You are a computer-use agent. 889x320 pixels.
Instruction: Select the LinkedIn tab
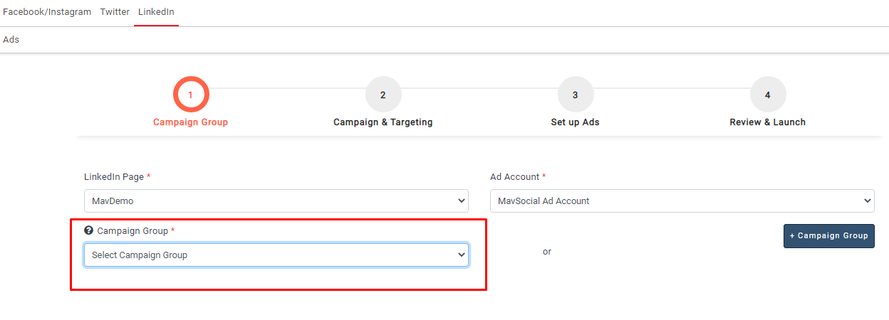(156, 12)
